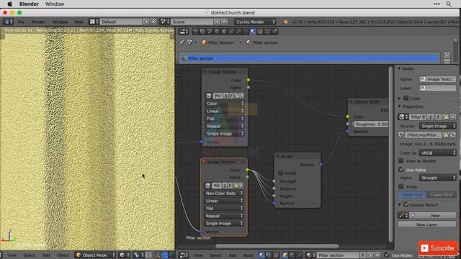Image resolution: width=461 pixels, height=259 pixels.
Task: Click the node Label input field
Action: tap(438, 88)
